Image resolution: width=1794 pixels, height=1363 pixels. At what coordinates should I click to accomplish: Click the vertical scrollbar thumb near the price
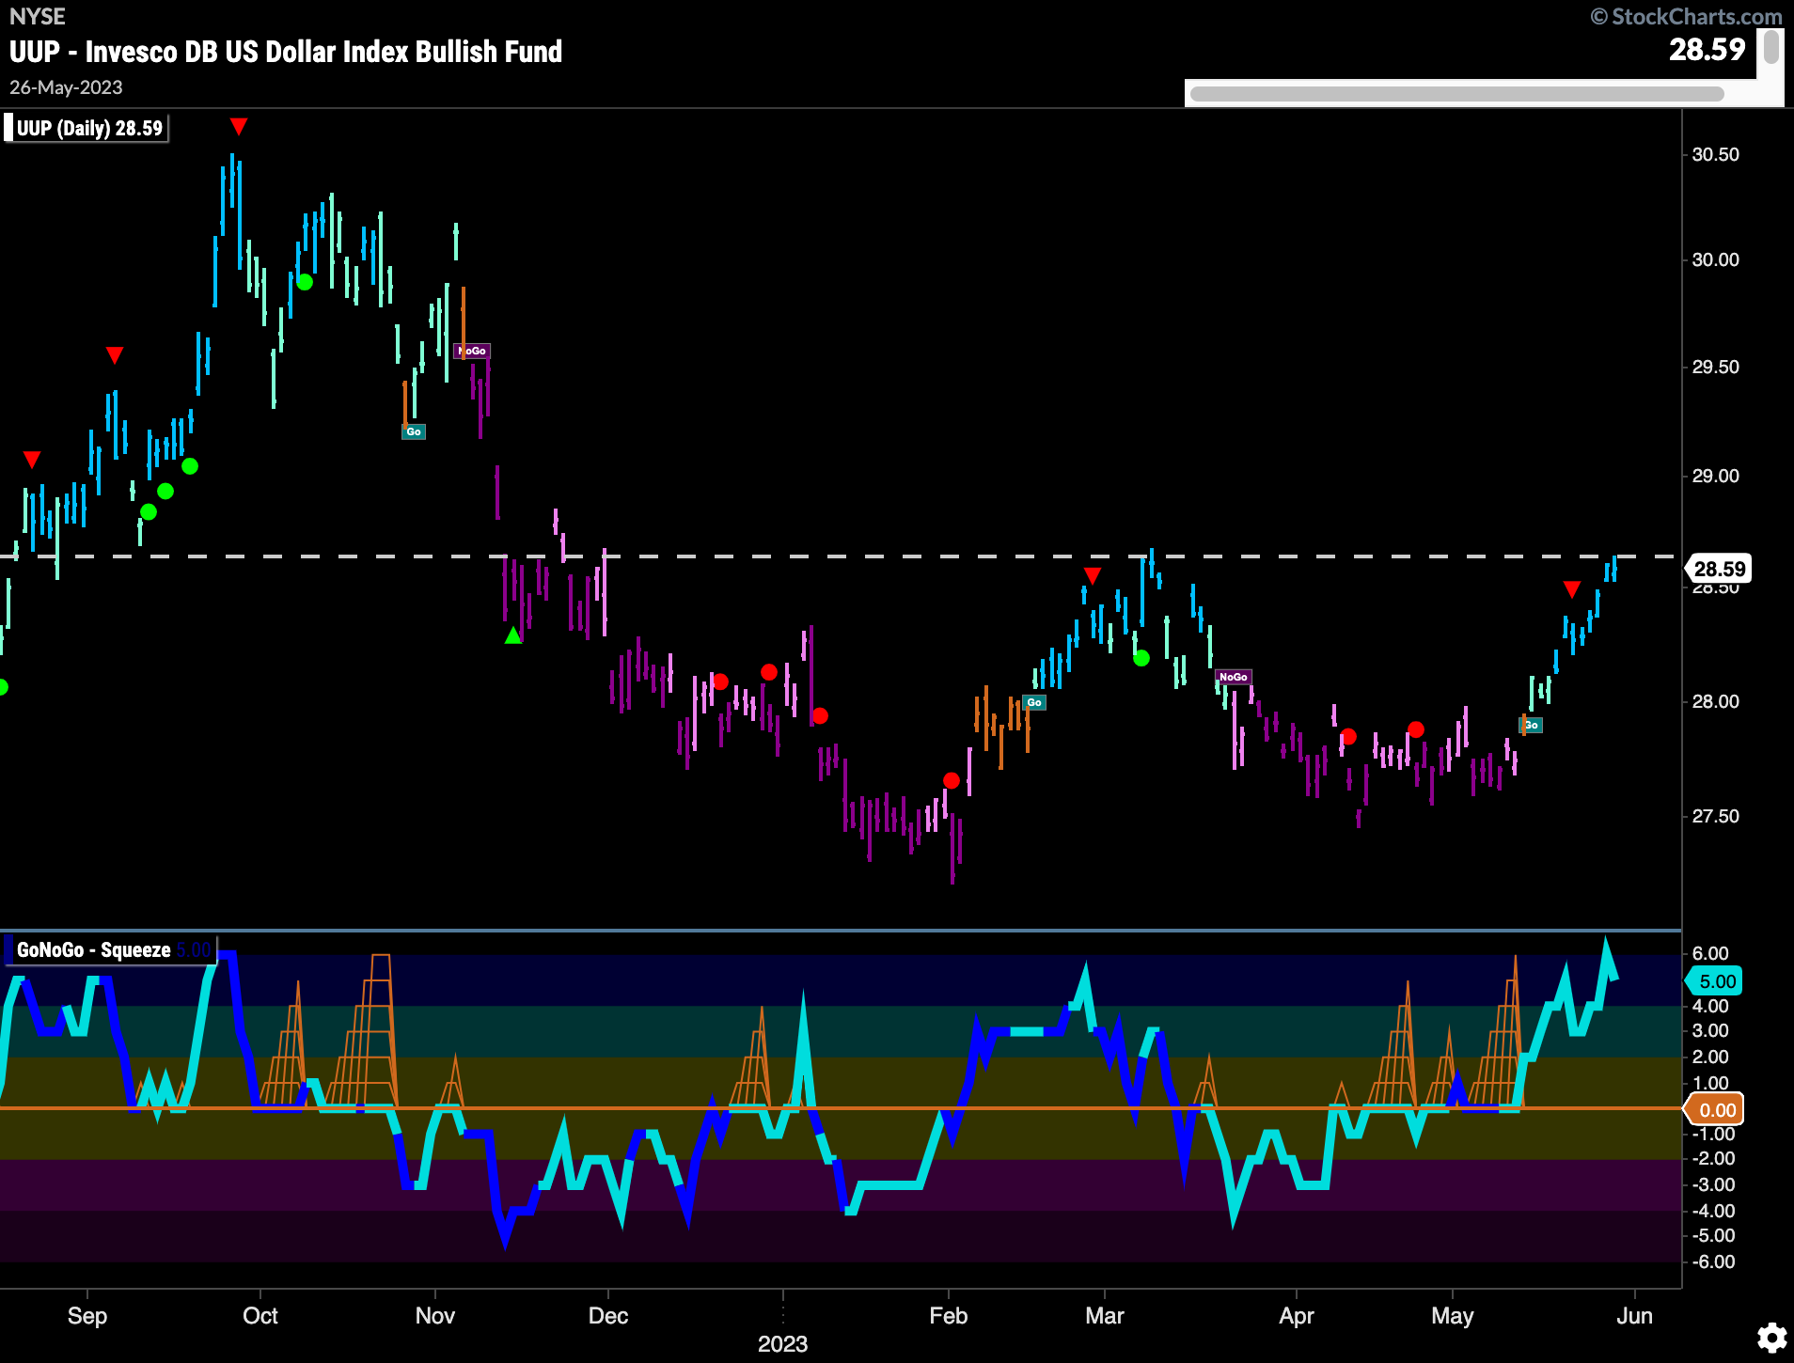1771,47
